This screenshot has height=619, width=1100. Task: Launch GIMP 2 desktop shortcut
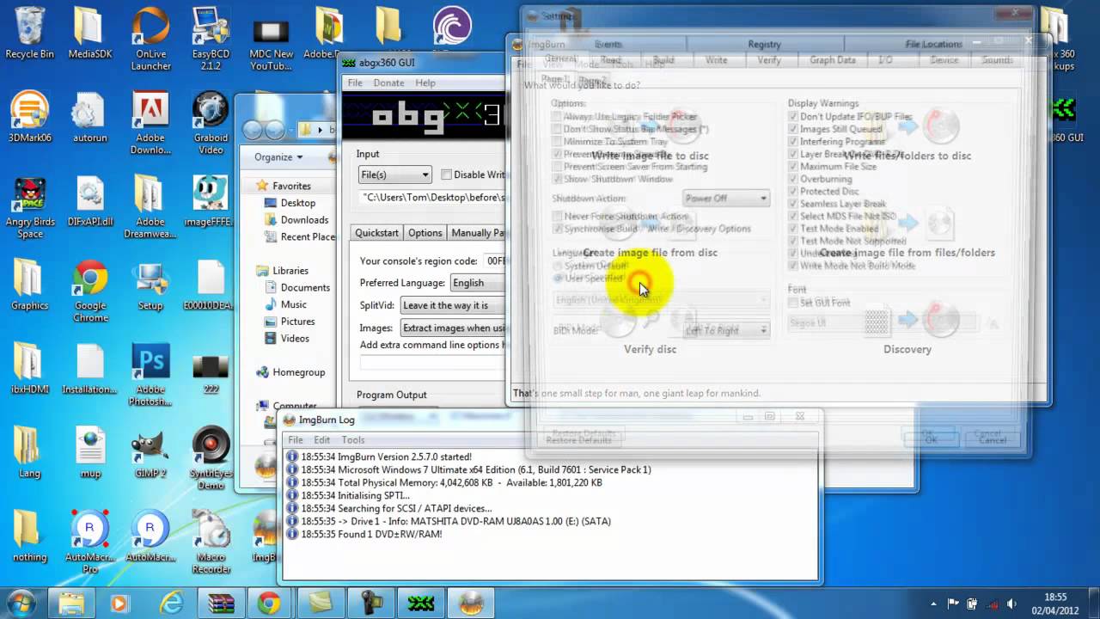click(150, 452)
